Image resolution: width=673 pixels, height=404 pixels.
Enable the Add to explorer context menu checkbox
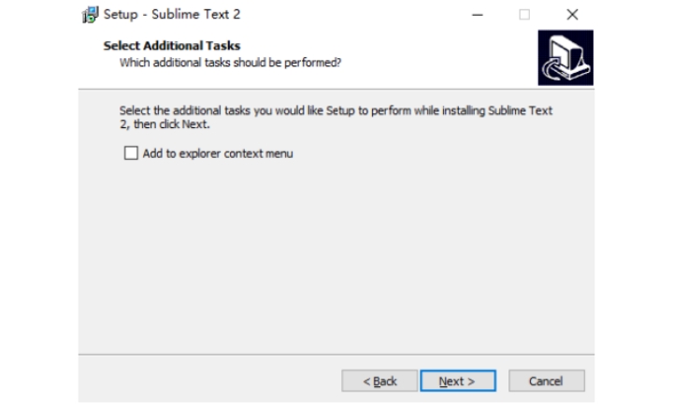click(x=131, y=152)
